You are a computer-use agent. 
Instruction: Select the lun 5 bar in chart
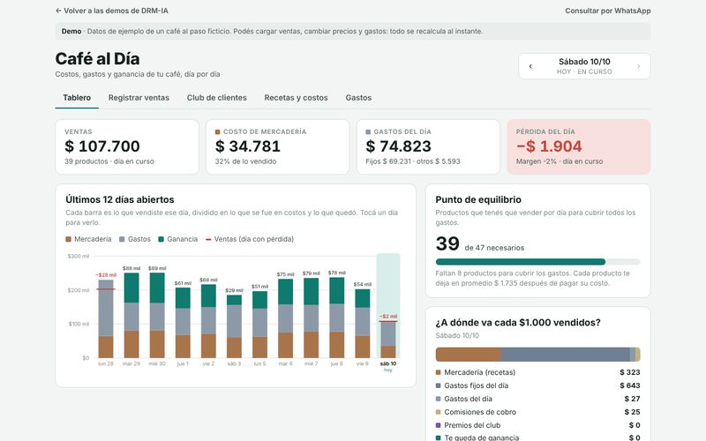(x=259, y=325)
